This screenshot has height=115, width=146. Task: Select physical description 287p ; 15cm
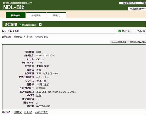[x=43, y=77]
